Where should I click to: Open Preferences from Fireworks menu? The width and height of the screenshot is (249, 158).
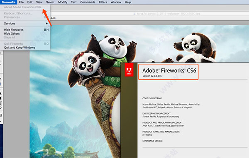pos(25,17)
